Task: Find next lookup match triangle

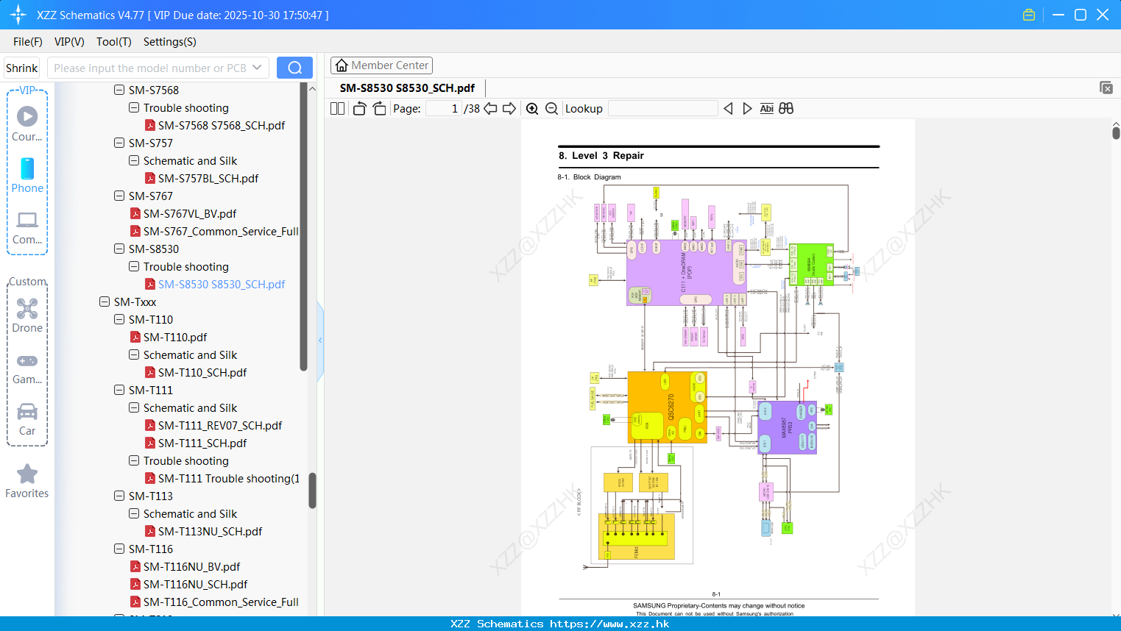Action: click(747, 109)
